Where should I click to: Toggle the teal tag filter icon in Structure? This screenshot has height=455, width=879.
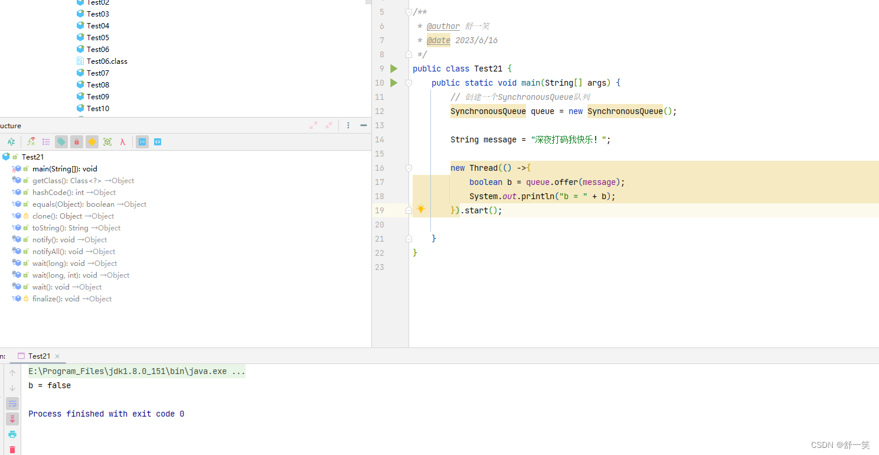click(x=61, y=142)
